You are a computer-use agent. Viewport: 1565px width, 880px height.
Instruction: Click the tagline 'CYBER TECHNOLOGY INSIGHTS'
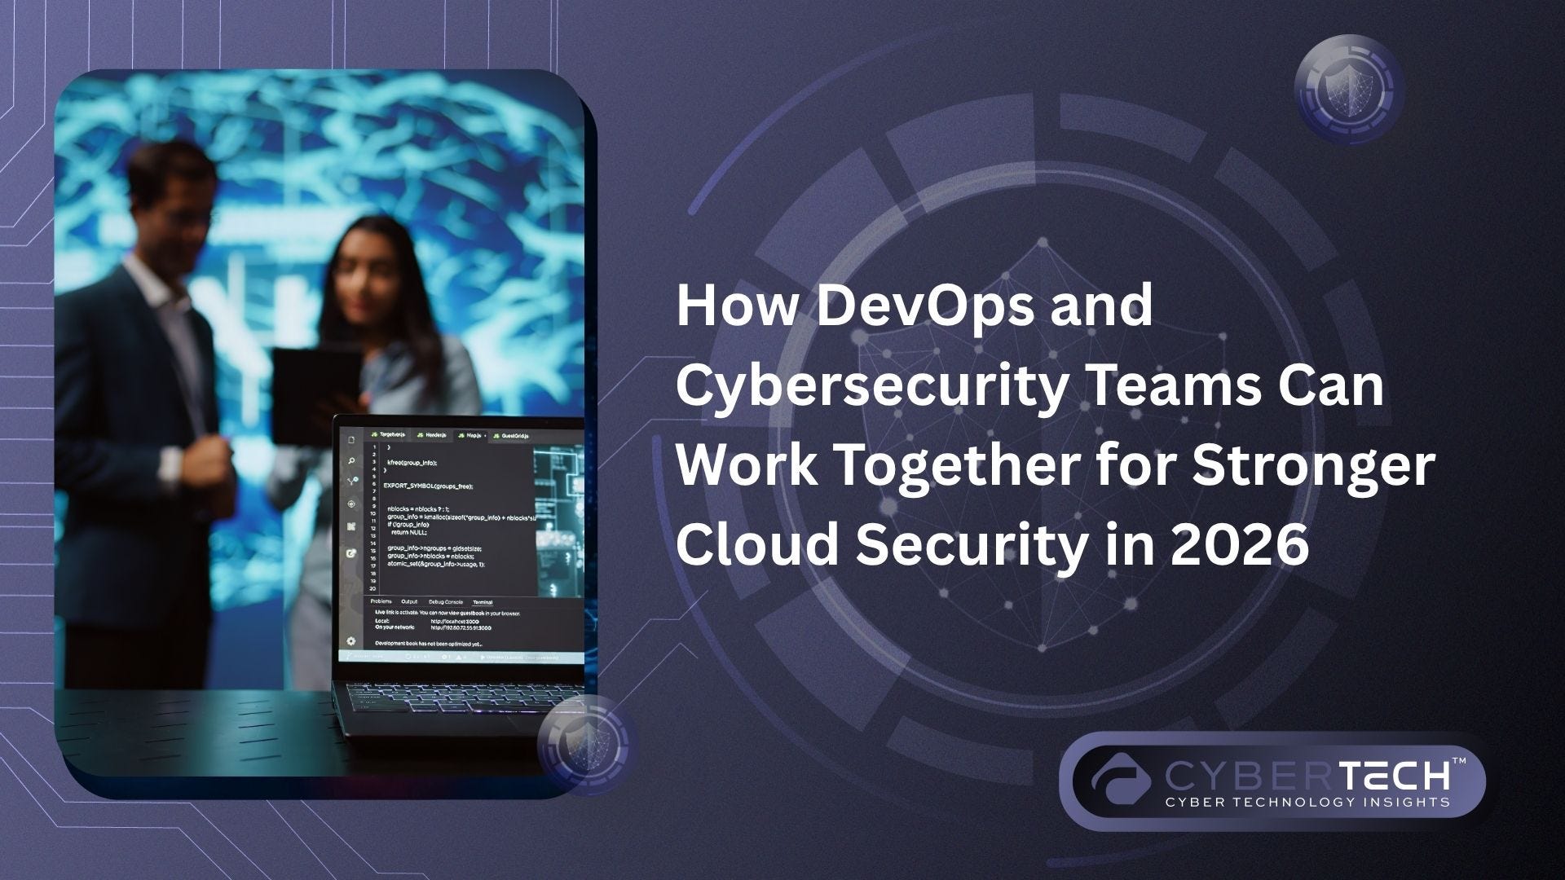click(1307, 802)
